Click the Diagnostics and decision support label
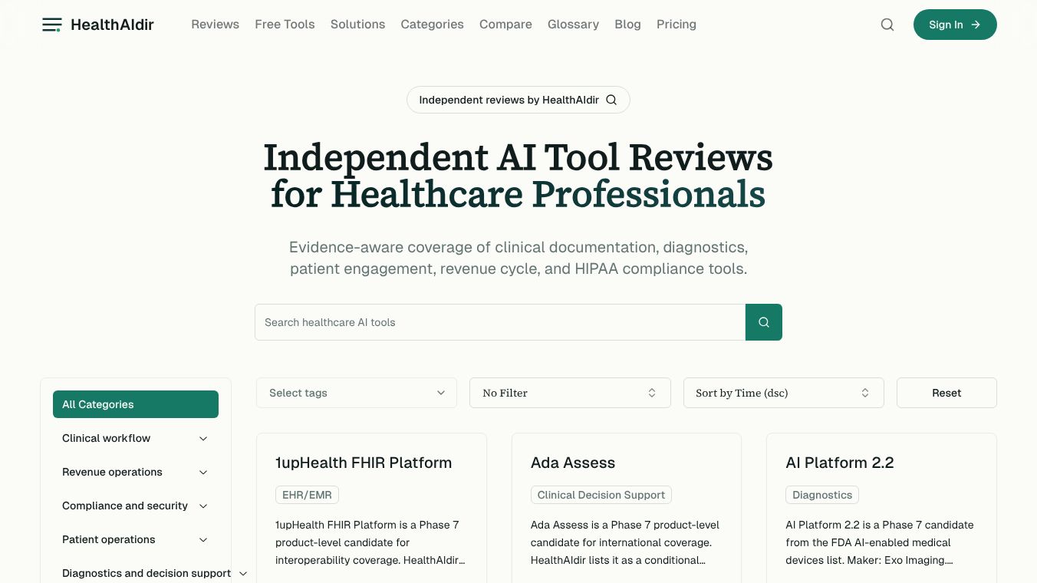This screenshot has width=1037, height=583. click(x=146, y=573)
